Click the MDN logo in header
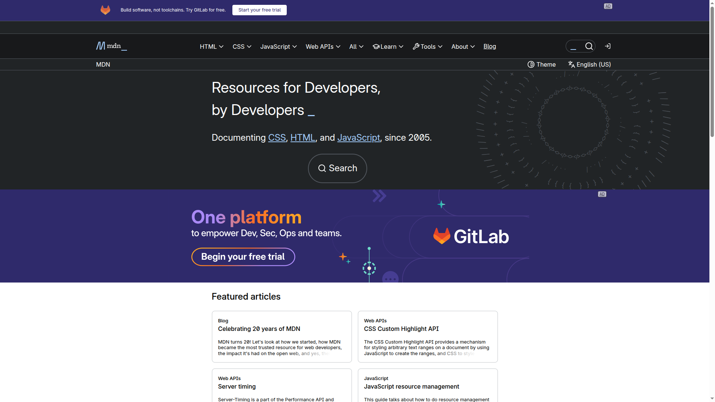 (111, 46)
